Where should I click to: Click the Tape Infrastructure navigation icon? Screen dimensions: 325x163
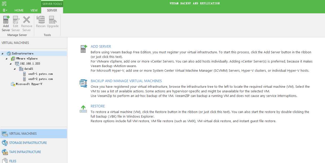point(5,152)
